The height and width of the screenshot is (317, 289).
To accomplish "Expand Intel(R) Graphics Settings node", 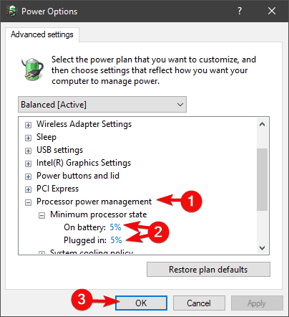I will click(x=28, y=164).
